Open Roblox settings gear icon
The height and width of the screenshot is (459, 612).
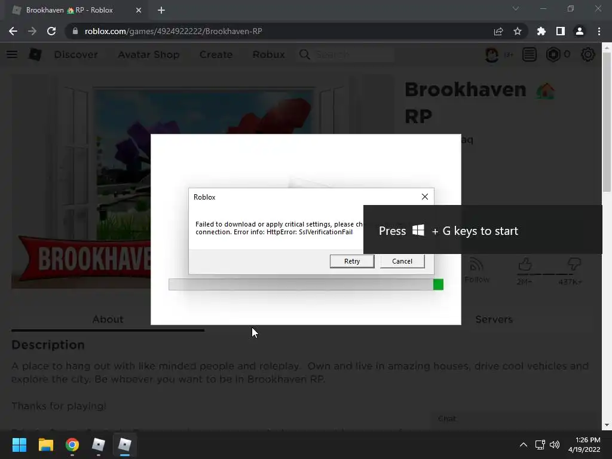coord(588,54)
